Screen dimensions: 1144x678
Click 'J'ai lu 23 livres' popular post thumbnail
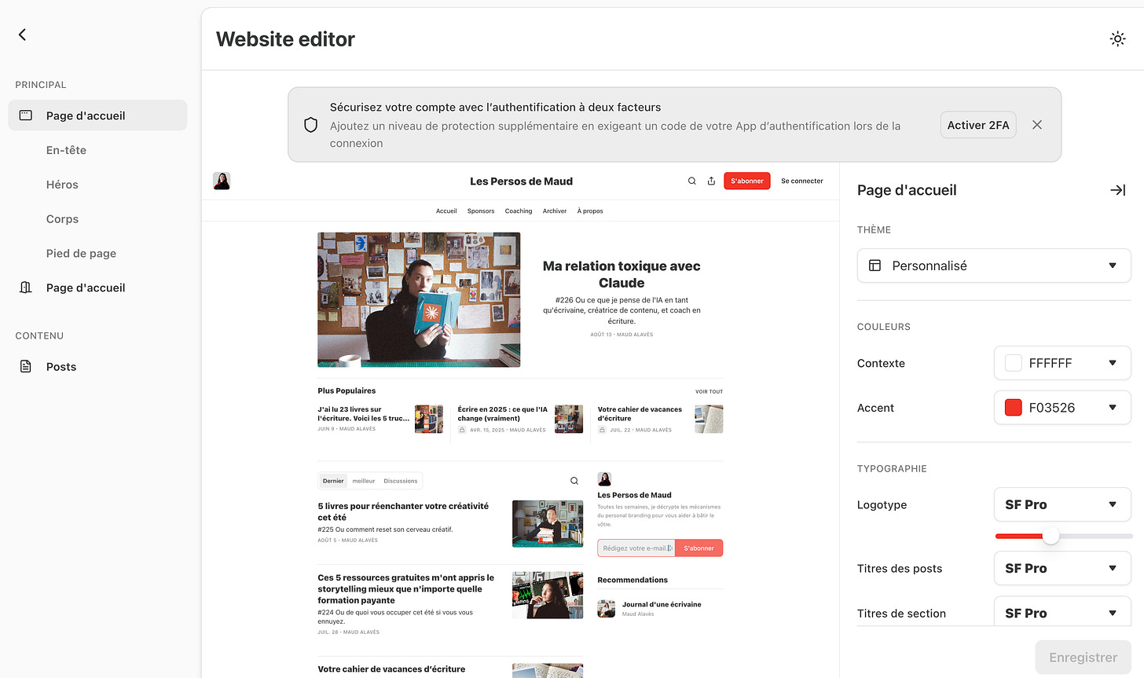429,419
